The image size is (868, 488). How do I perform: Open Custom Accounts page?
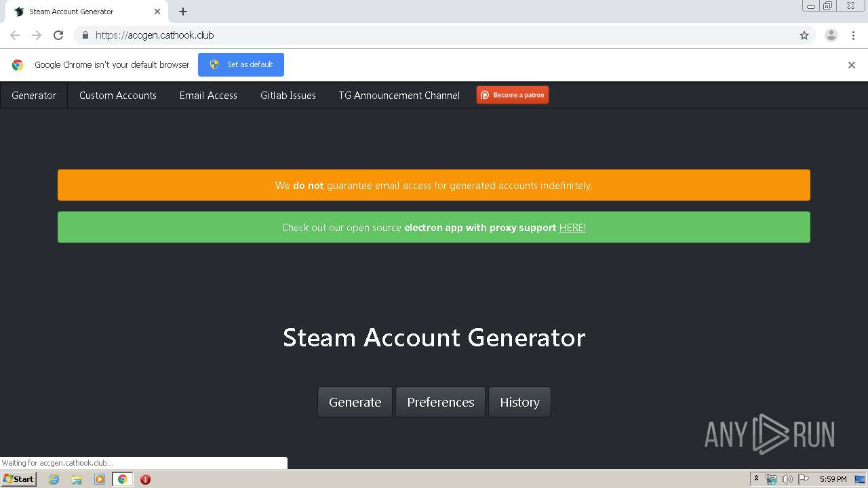(118, 96)
